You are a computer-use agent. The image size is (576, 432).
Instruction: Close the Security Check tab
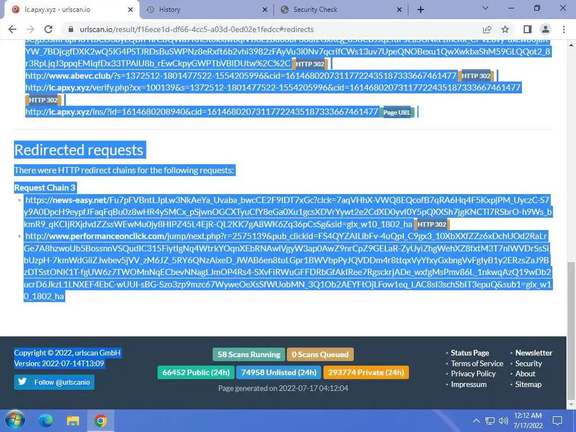(x=399, y=10)
